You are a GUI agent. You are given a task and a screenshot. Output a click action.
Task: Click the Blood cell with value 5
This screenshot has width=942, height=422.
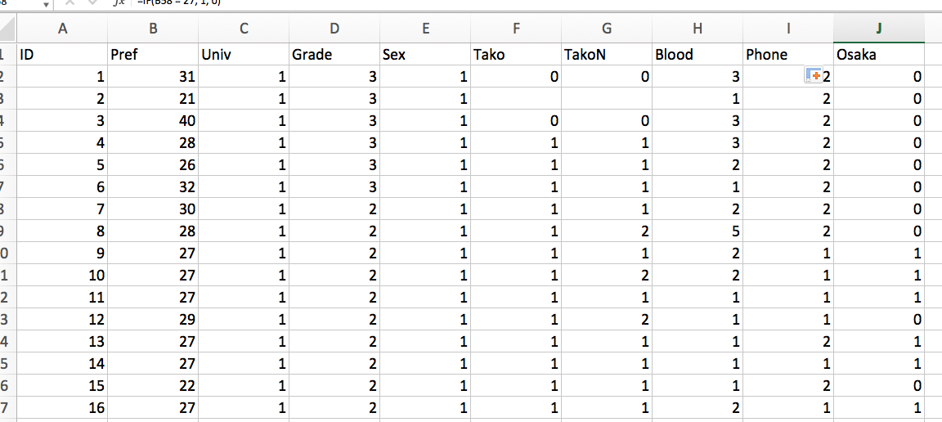(x=697, y=231)
